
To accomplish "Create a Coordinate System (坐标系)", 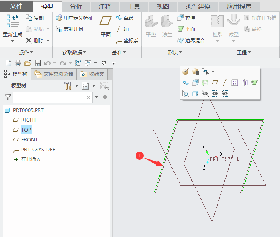I will (127, 40).
